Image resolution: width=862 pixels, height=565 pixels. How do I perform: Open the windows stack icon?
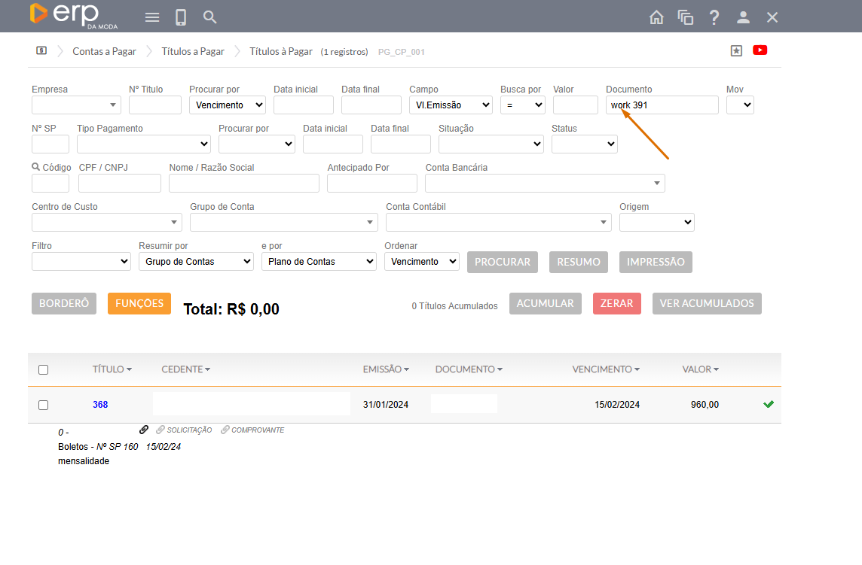coord(685,17)
